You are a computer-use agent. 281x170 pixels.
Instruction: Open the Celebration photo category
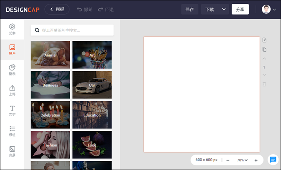50,115
